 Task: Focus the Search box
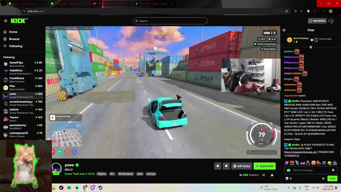170,21
